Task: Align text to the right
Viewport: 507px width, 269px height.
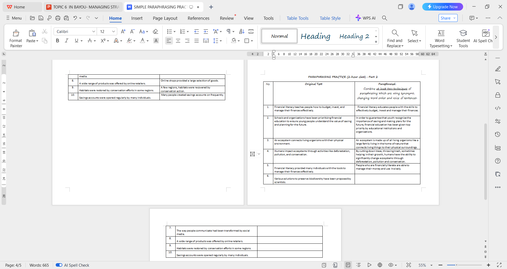Action: click(187, 41)
